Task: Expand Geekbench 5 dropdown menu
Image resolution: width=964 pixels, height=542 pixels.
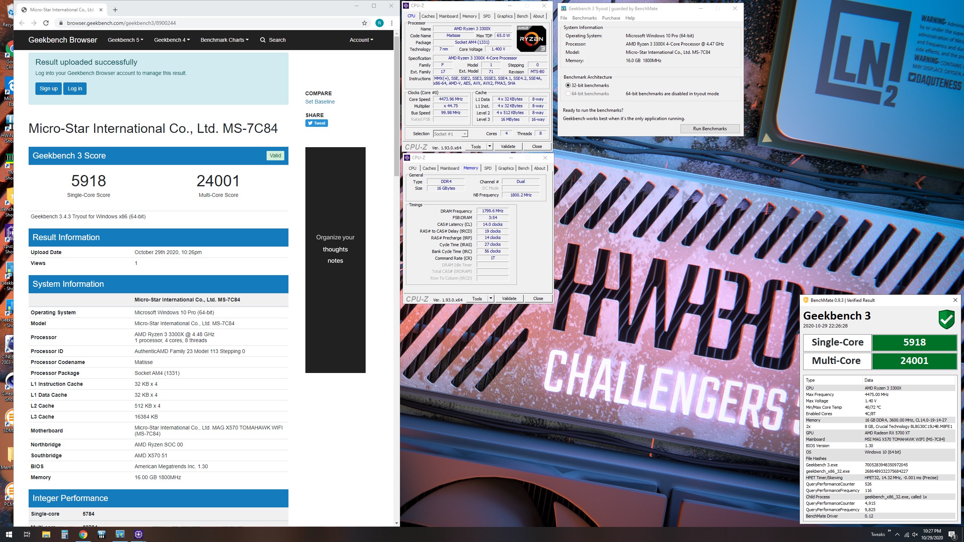Action: [125, 40]
